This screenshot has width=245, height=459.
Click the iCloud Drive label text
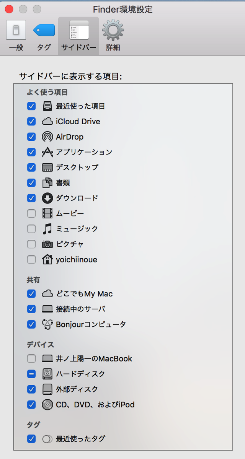(x=78, y=122)
